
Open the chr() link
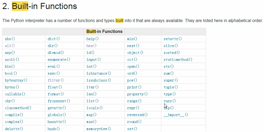pos(10,101)
